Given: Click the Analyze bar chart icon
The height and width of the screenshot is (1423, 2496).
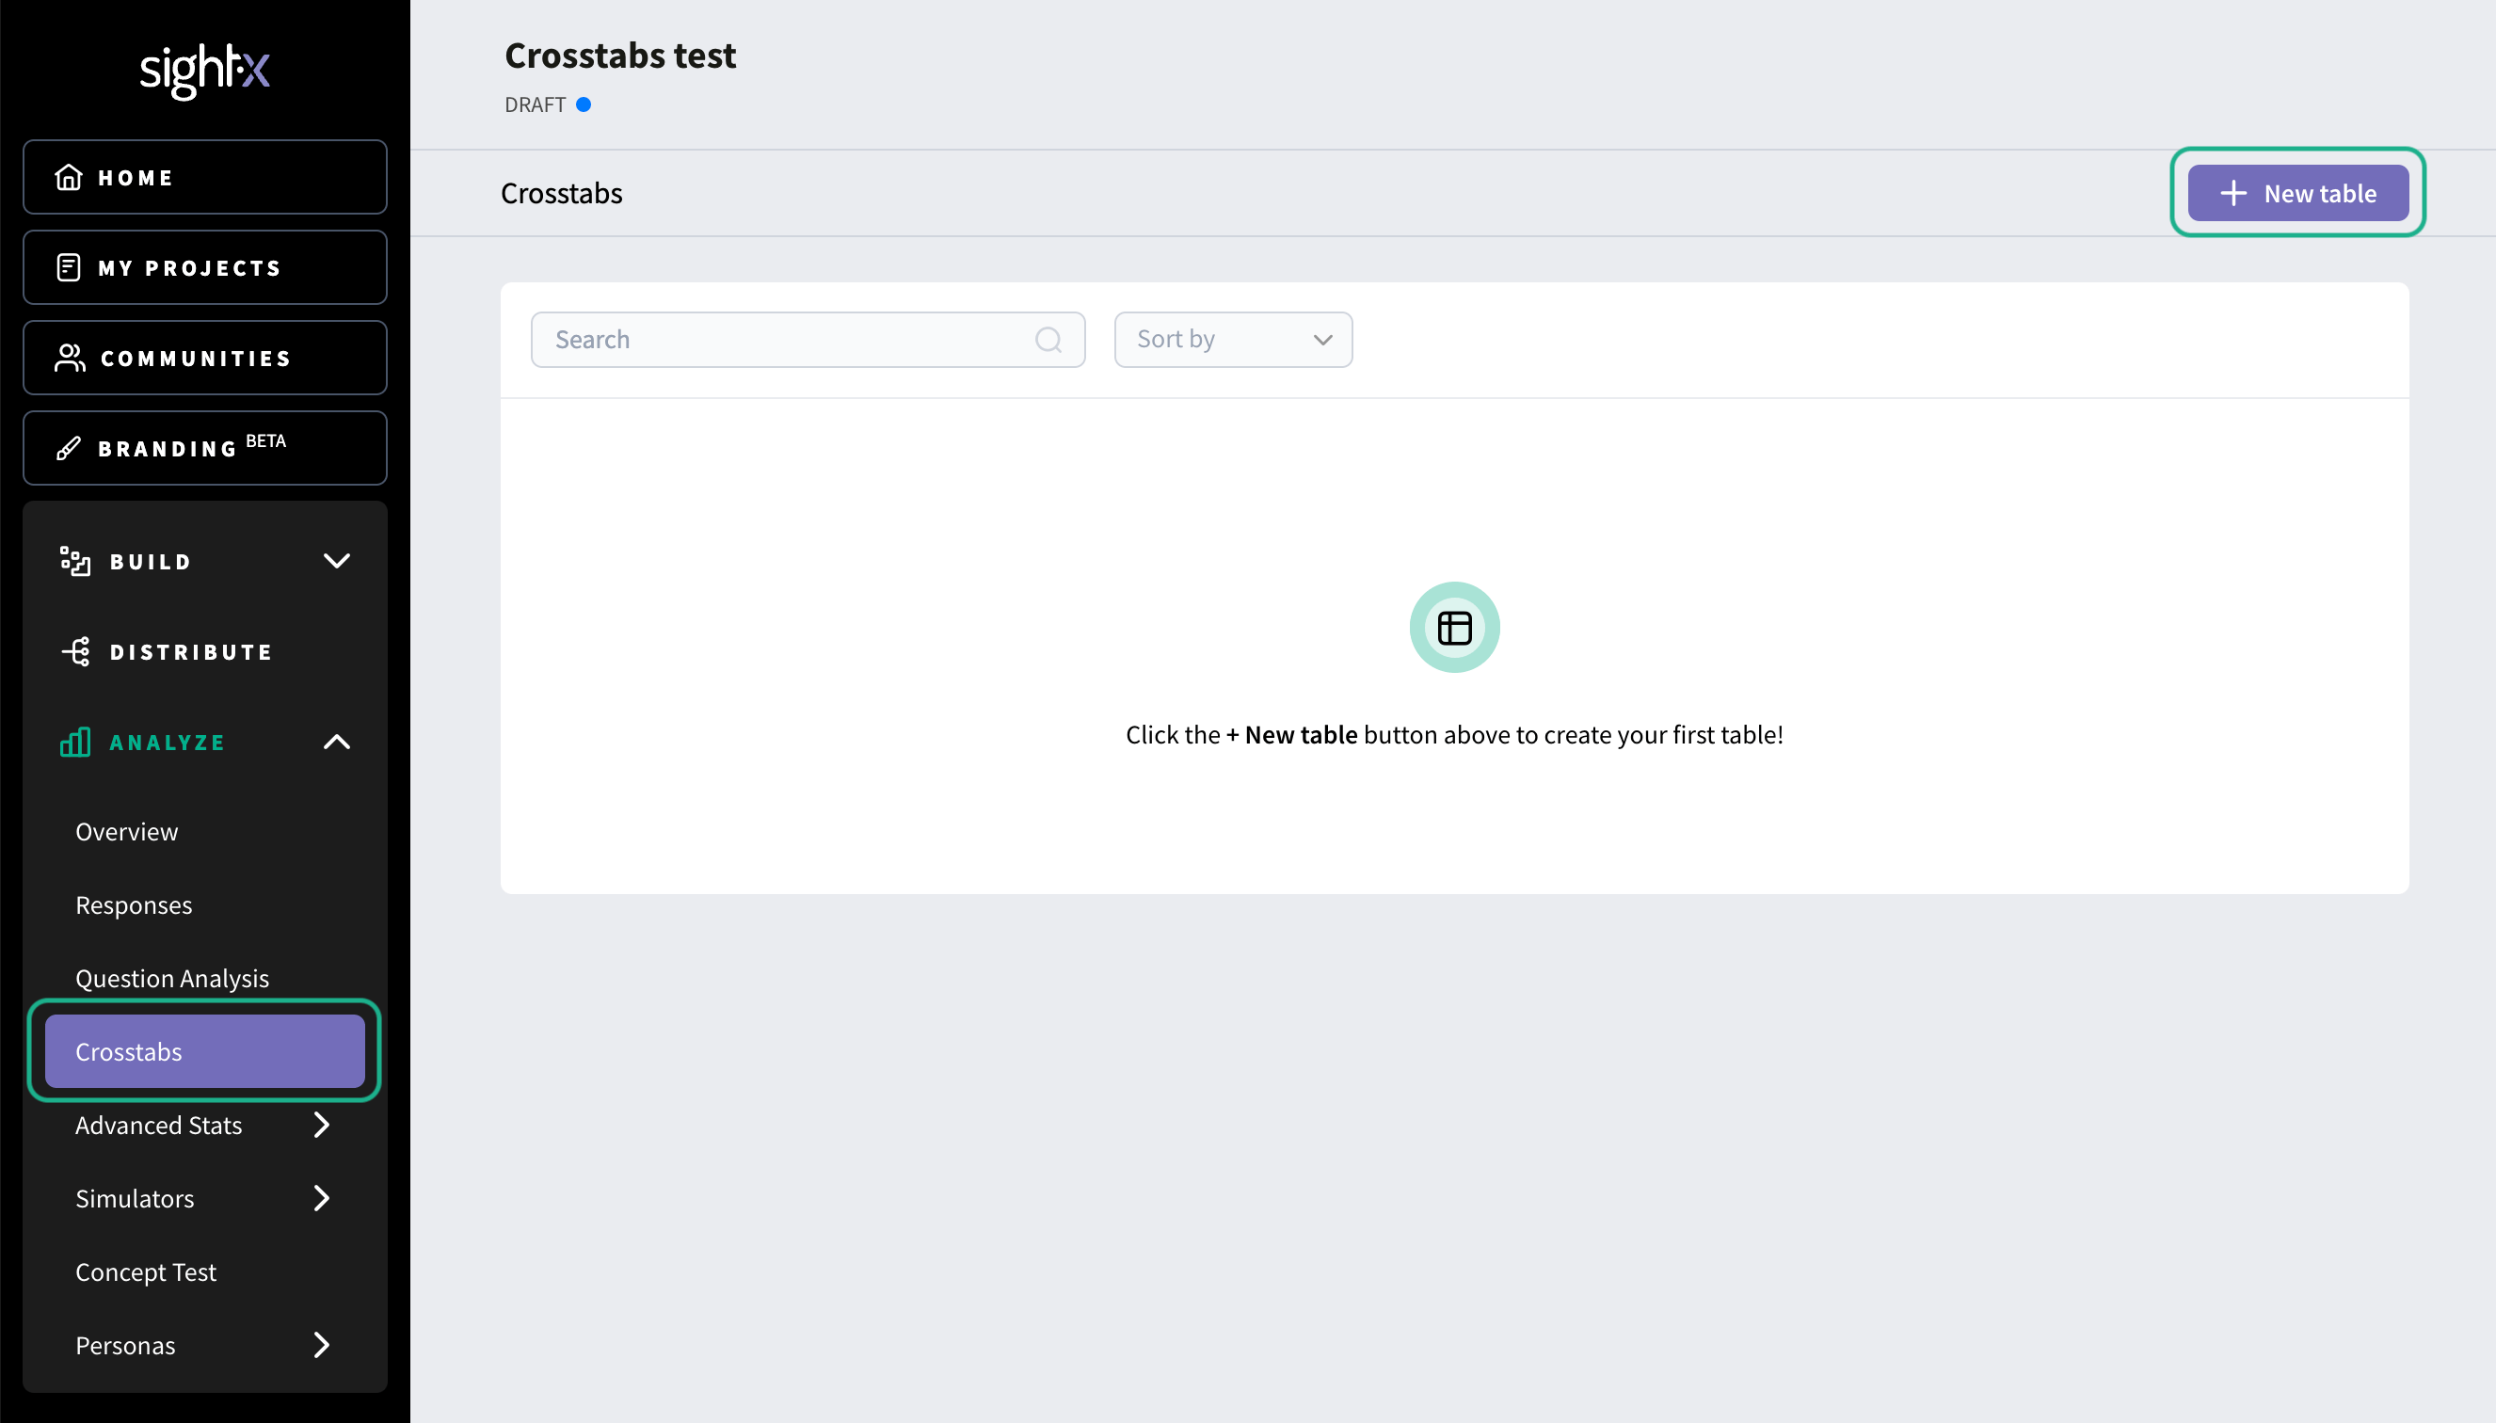Looking at the screenshot, I should [75, 742].
